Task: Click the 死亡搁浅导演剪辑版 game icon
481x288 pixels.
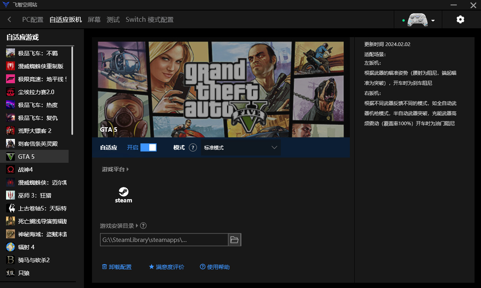Action: coord(10,221)
